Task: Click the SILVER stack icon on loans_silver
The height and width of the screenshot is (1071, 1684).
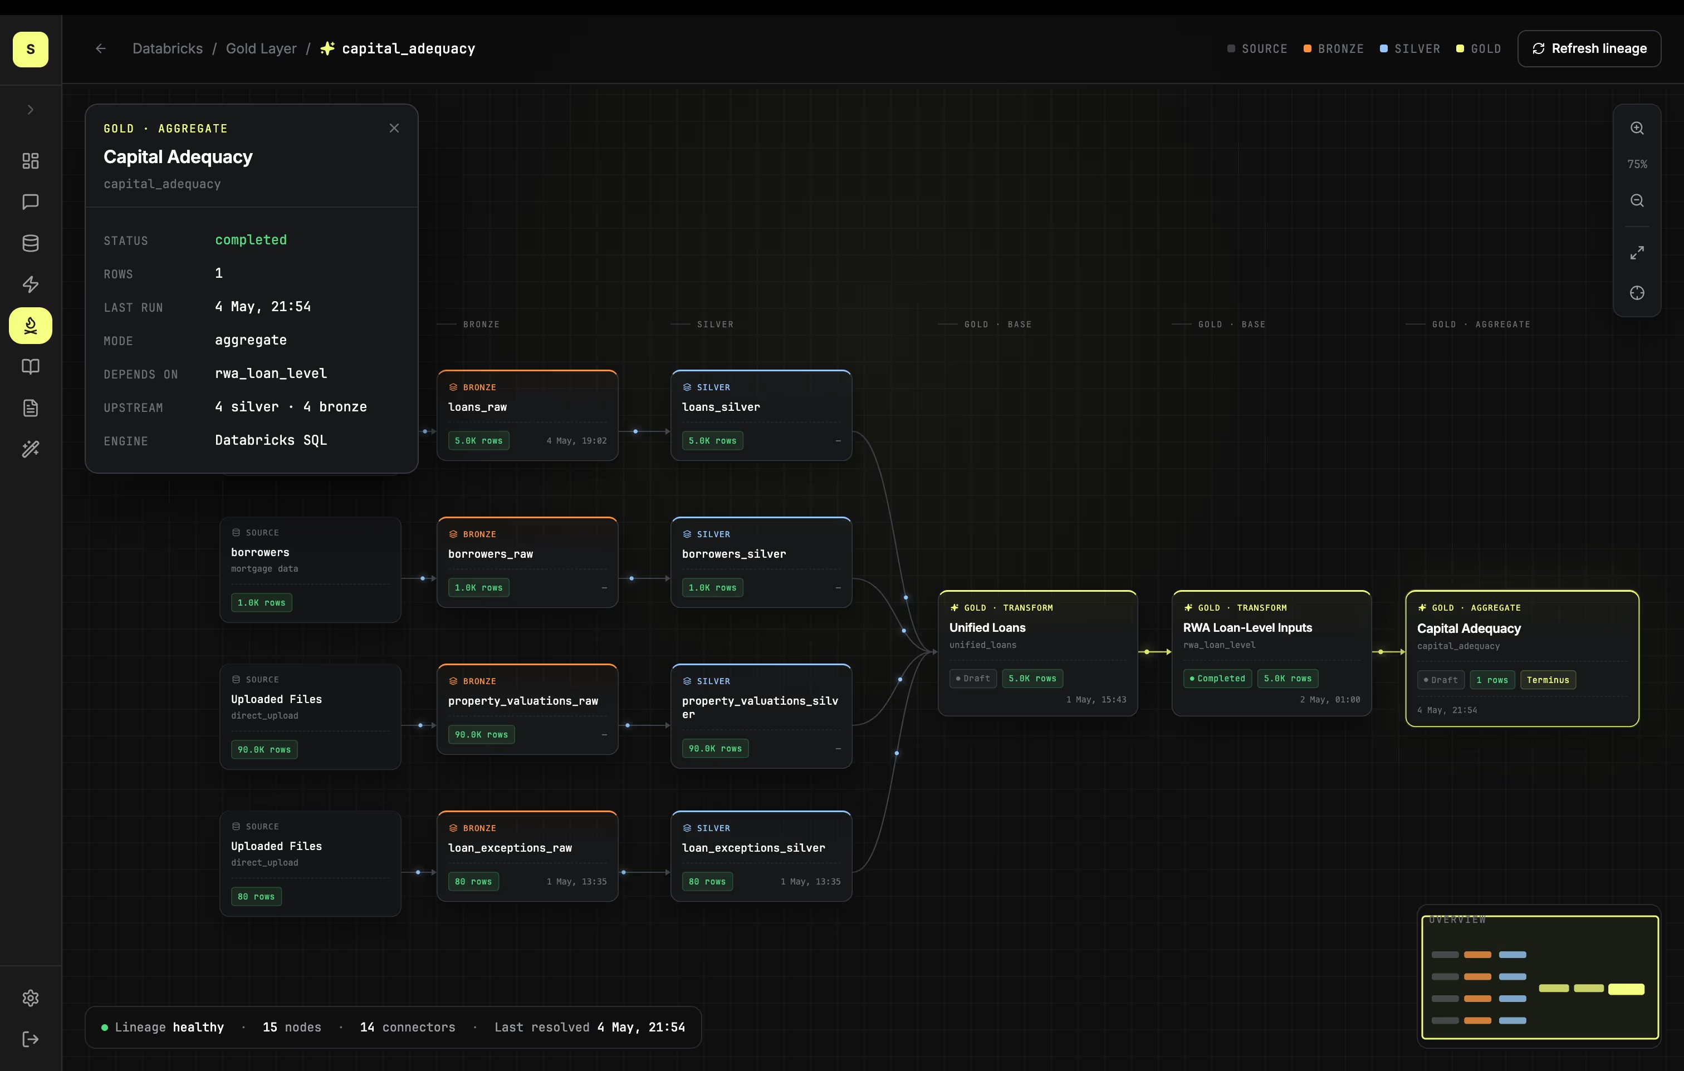Action: click(687, 387)
